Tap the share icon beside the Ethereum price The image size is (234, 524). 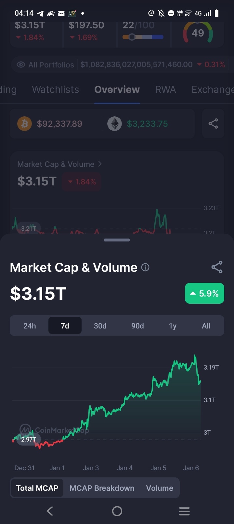[213, 124]
